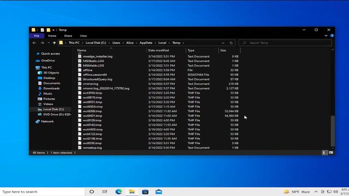Screen dimensions: 349x196
Task: Open Cortana circle on taskbar
Action: point(92,192)
